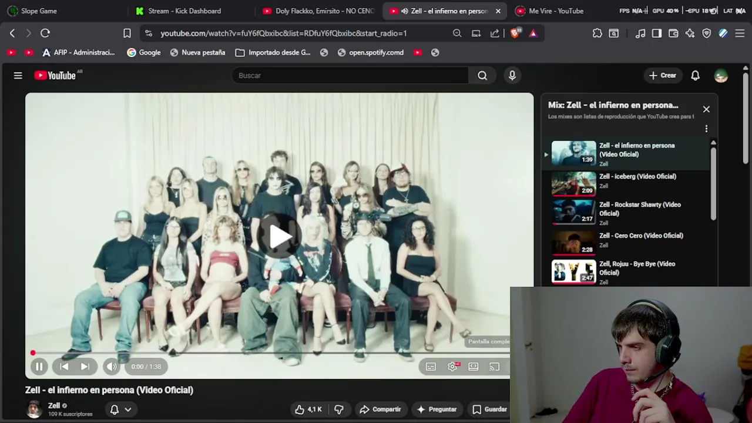The width and height of the screenshot is (752, 423).
Task: Cast the video to a device
Action: [495, 367]
